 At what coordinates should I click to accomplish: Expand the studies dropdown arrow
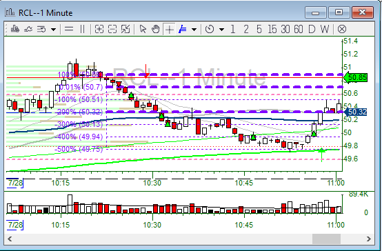[53, 30]
